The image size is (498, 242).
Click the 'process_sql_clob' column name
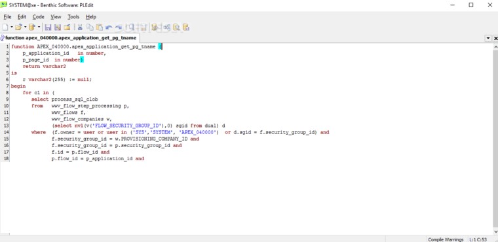75,99
